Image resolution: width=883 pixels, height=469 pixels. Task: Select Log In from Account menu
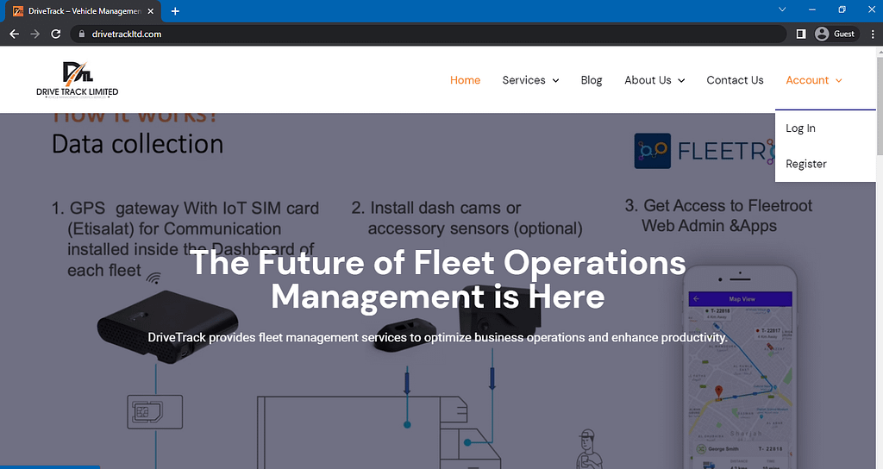800,128
